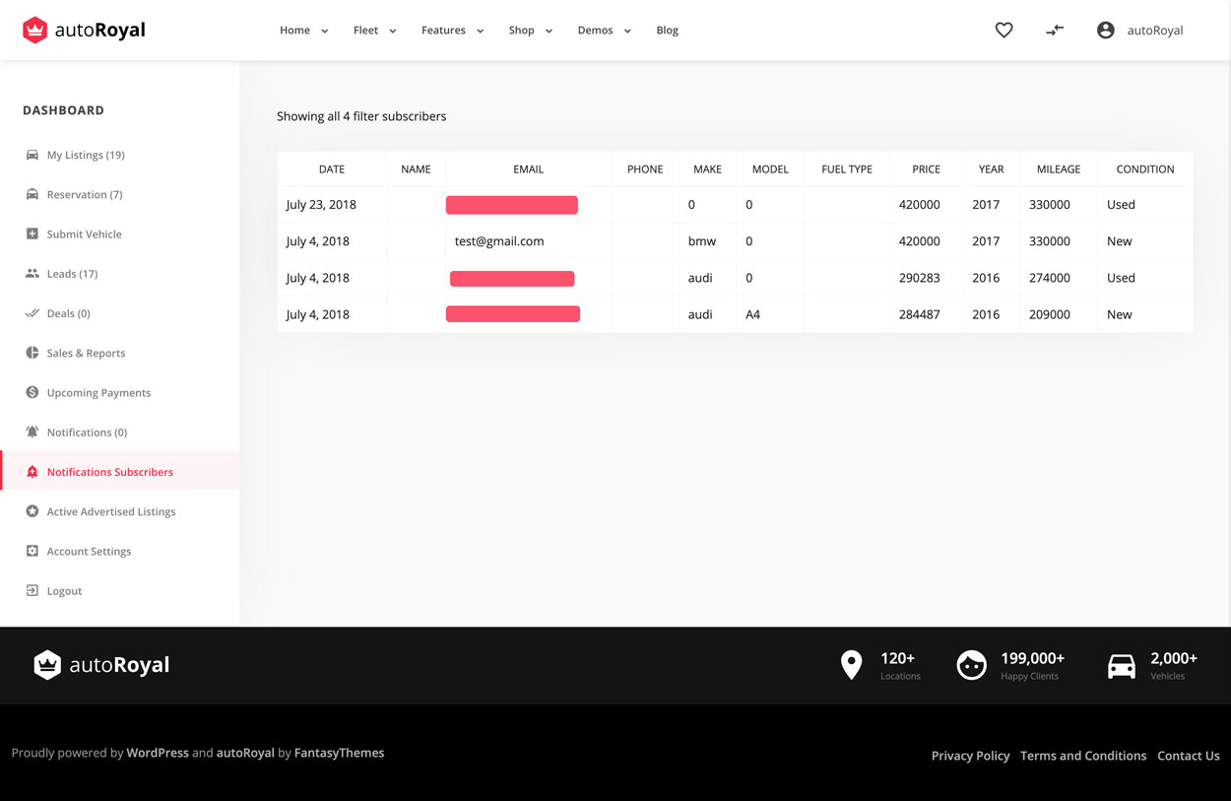1231x801 pixels.
Task: Click the footer vehicles car icon
Action: click(1122, 667)
